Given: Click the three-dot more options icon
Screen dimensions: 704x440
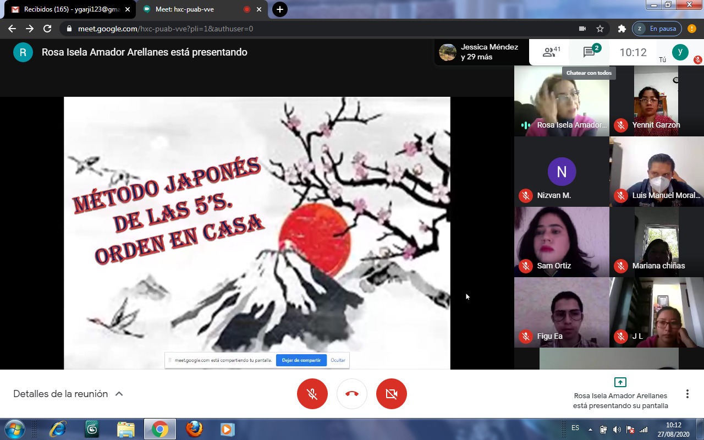Looking at the screenshot, I should click(687, 394).
